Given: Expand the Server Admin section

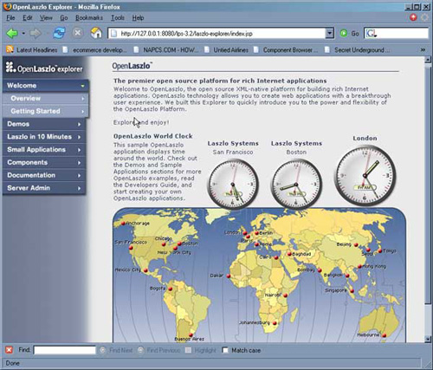Looking at the screenshot, I should point(44,188).
